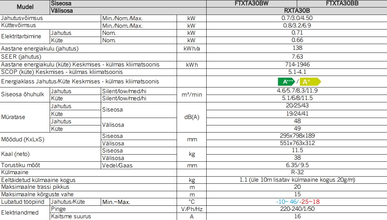Select the Müratase label
The image size is (387, 220).
[13, 117]
